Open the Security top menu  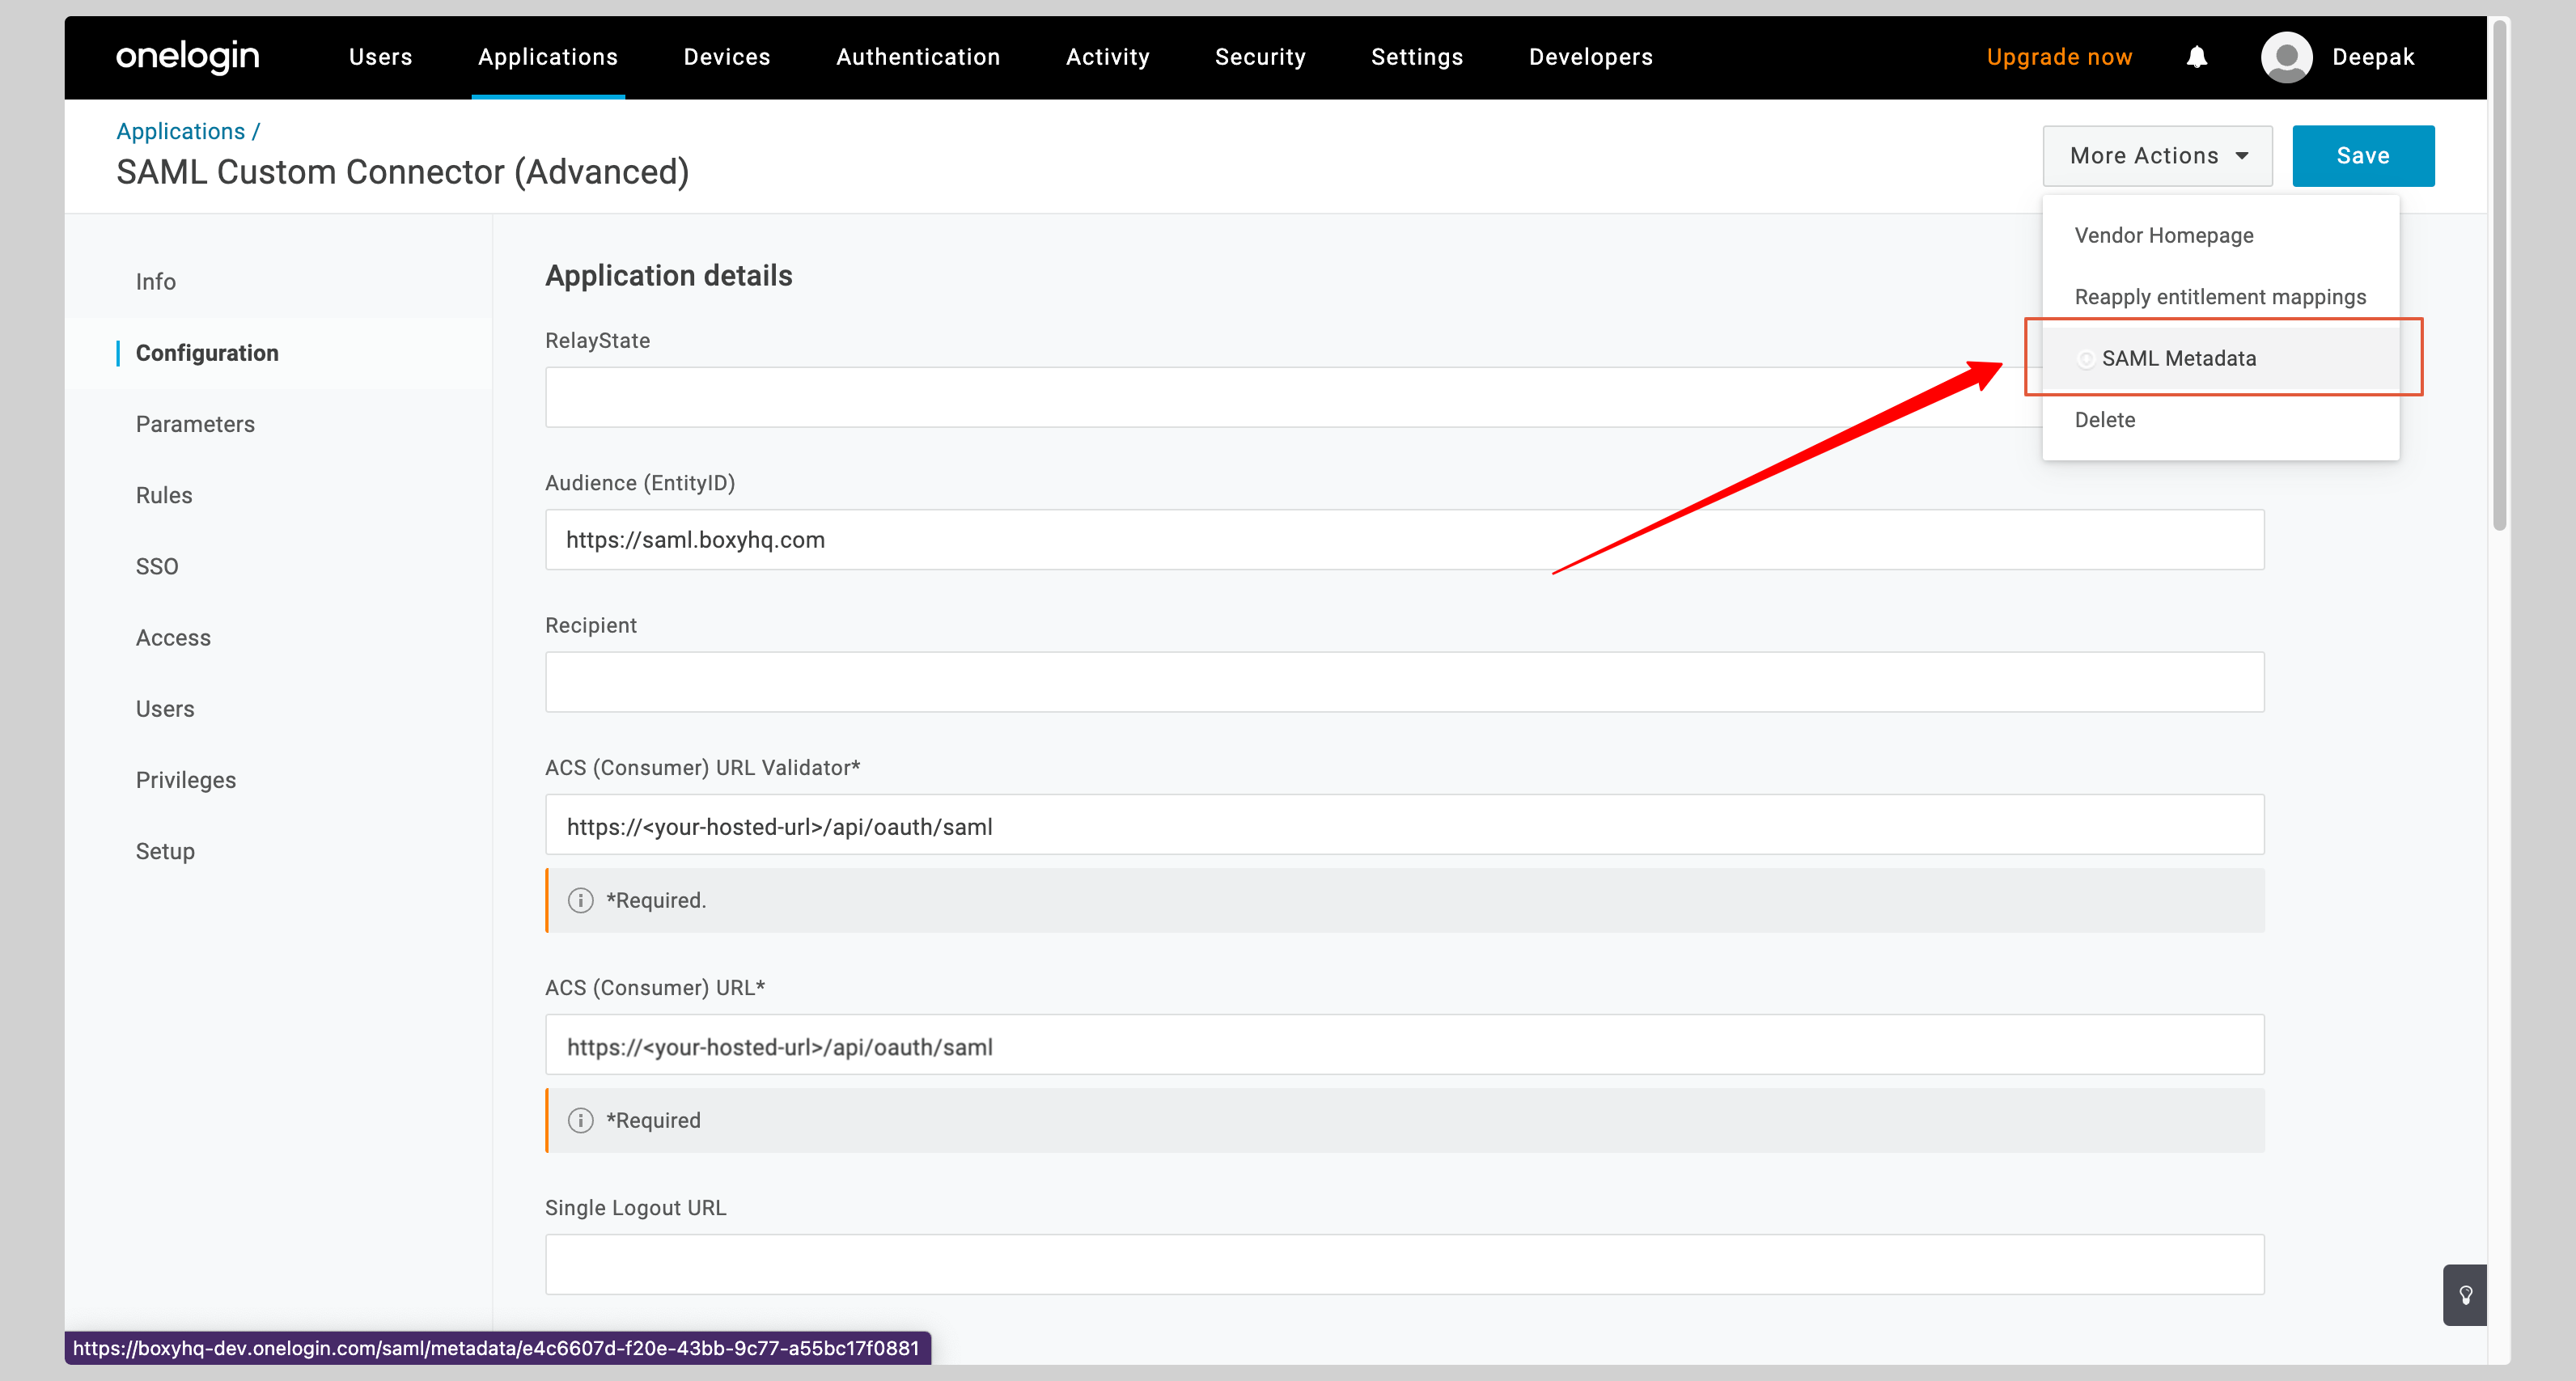tap(1259, 57)
